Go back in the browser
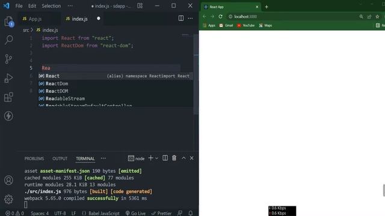The image size is (385, 216). point(205,16)
